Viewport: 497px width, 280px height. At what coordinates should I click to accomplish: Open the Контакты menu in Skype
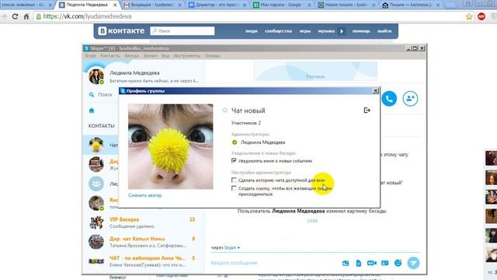tap(110, 55)
